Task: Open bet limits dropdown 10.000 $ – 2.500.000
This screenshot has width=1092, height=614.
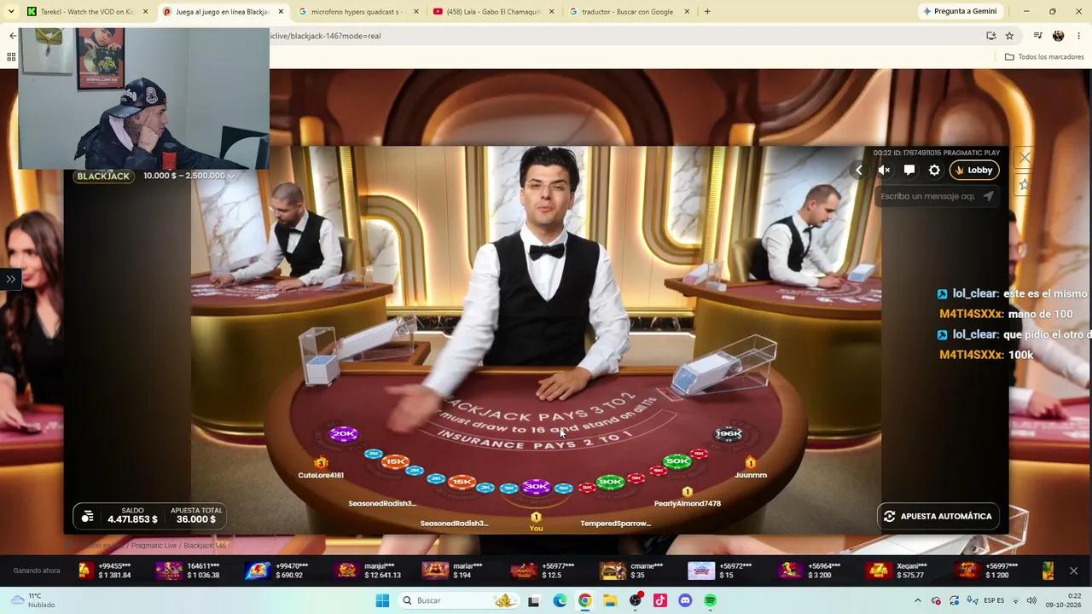Action: pos(189,176)
